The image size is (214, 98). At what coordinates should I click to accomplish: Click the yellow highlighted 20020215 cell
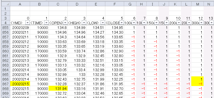[20, 84]
